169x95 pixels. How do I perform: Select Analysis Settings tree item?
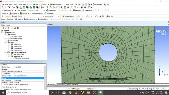(x=19, y=54)
